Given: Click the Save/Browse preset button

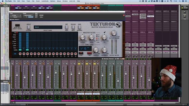Looking at the screenshot, I should (x=79, y=27).
